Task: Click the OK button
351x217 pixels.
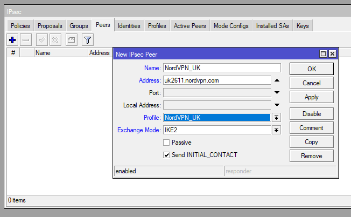Action: pyautogui.click(x=312, y=69)
